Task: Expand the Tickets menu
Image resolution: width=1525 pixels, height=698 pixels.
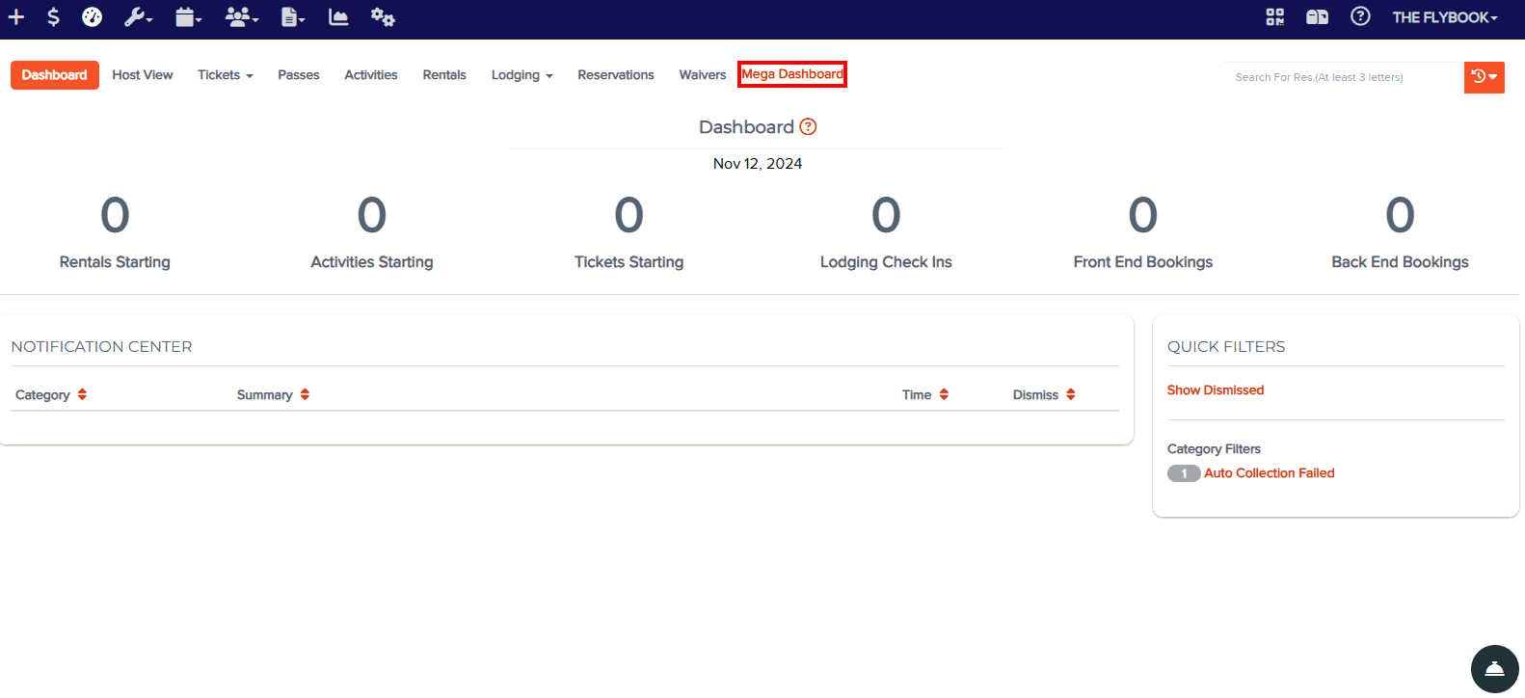Action: [x=226, y=75]
